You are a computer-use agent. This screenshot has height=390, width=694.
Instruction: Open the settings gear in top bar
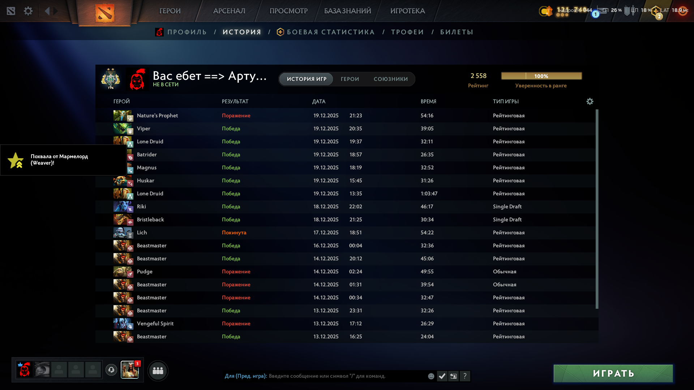click(28, 11)
